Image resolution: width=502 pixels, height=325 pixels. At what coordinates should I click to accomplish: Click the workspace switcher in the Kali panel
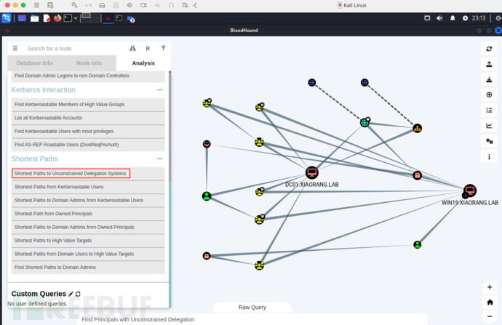coord(90,18)
